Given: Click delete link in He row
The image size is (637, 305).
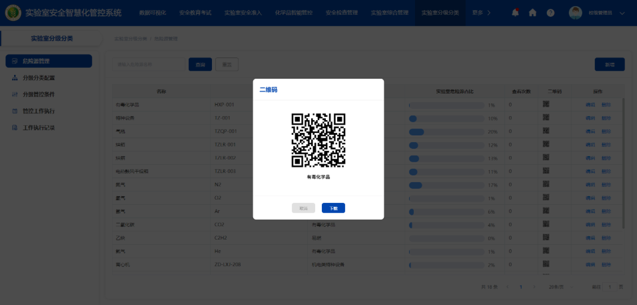Looking at the screenshot, I should click(x=606, y=251).
